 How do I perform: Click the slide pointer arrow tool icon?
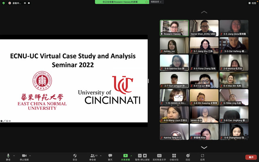[1, 121]
